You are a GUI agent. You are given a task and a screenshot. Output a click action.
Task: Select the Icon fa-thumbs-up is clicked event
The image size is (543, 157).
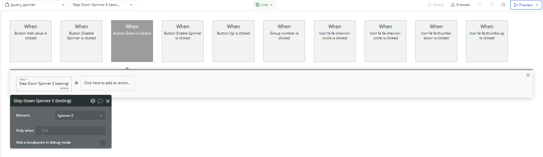click(487, 41)
